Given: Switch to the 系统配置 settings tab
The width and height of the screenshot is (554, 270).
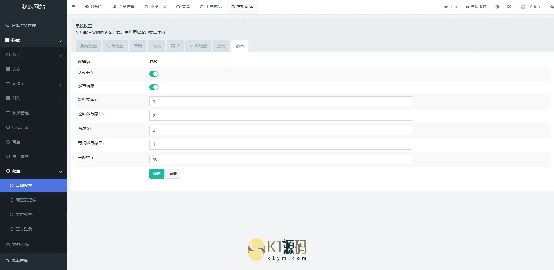Looking at the screenshot, I should [89, 46].
